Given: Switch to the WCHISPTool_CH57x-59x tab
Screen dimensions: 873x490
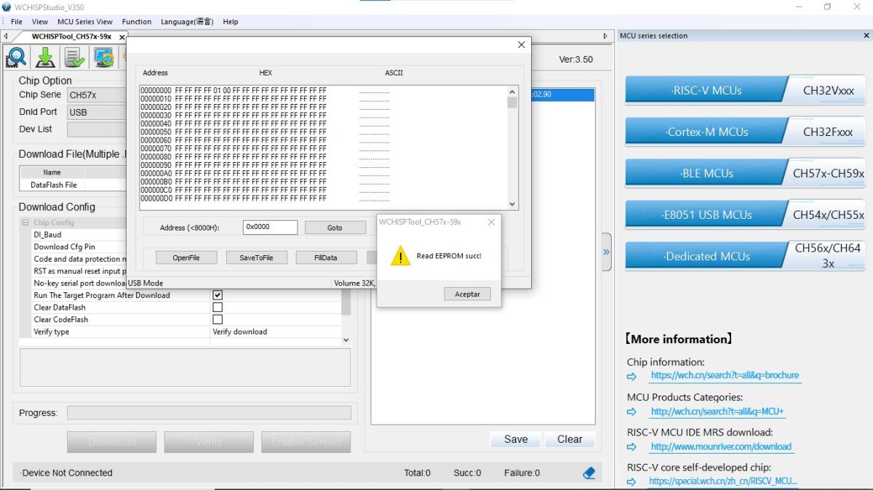Looking at the screenshot, I should [71, 36].
